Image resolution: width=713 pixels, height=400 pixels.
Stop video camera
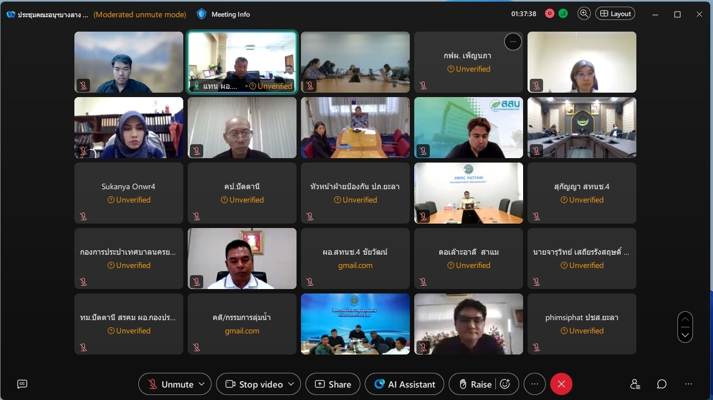254,384
